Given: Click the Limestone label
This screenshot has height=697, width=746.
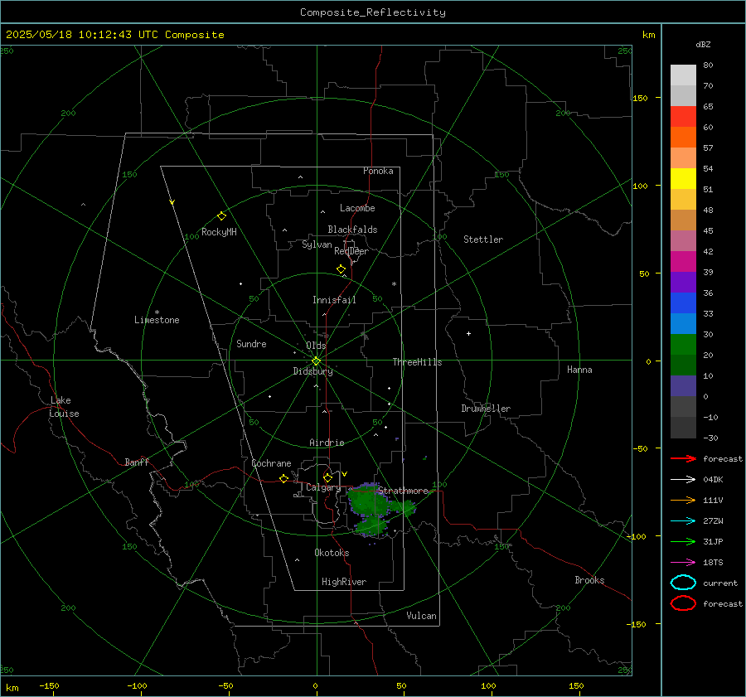Looking at the screenshot, I should 157,320.
